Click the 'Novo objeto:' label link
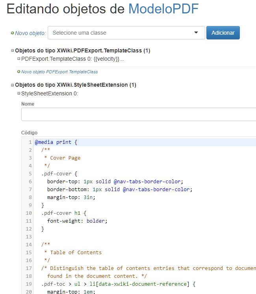 [30, 33]
